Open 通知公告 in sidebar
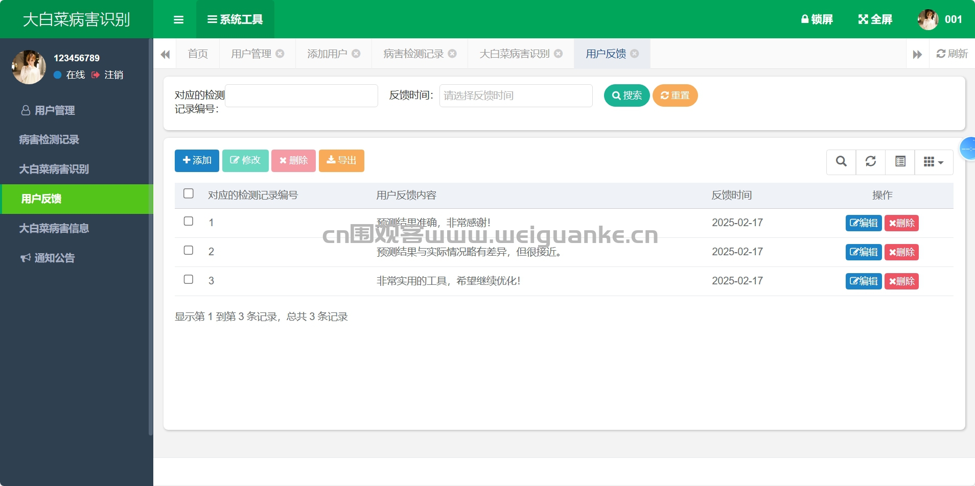Screen dimensions: 975x486 click(77, 258)
